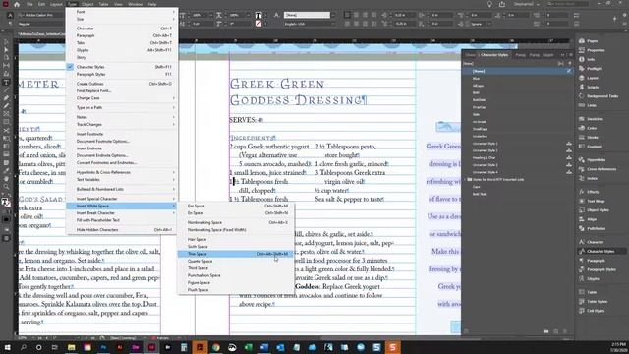This screenshot has width=629, height=354.
Task: Open the Gradient panel
Action: point(590,147)
